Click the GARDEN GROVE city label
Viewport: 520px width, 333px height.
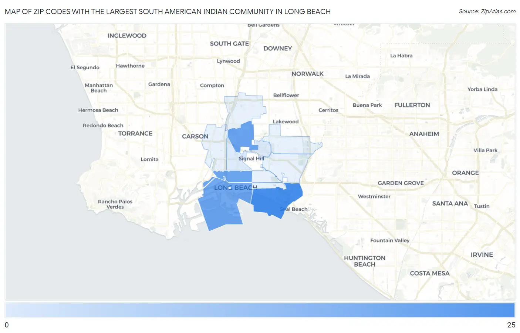click(x=401, y=183)
